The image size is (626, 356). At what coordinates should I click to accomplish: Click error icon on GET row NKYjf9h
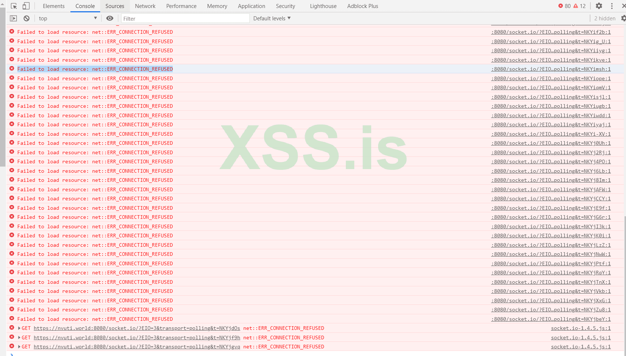pos(12,337)
